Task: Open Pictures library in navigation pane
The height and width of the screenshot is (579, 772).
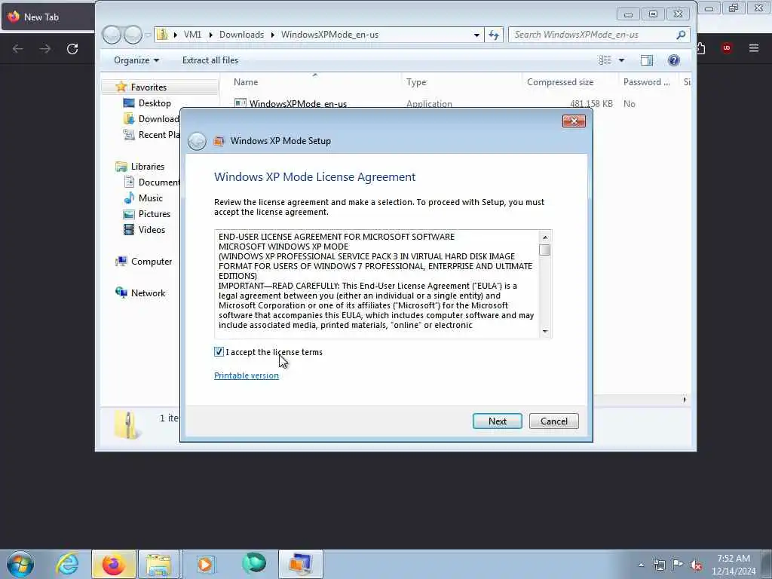Action: 154,213
